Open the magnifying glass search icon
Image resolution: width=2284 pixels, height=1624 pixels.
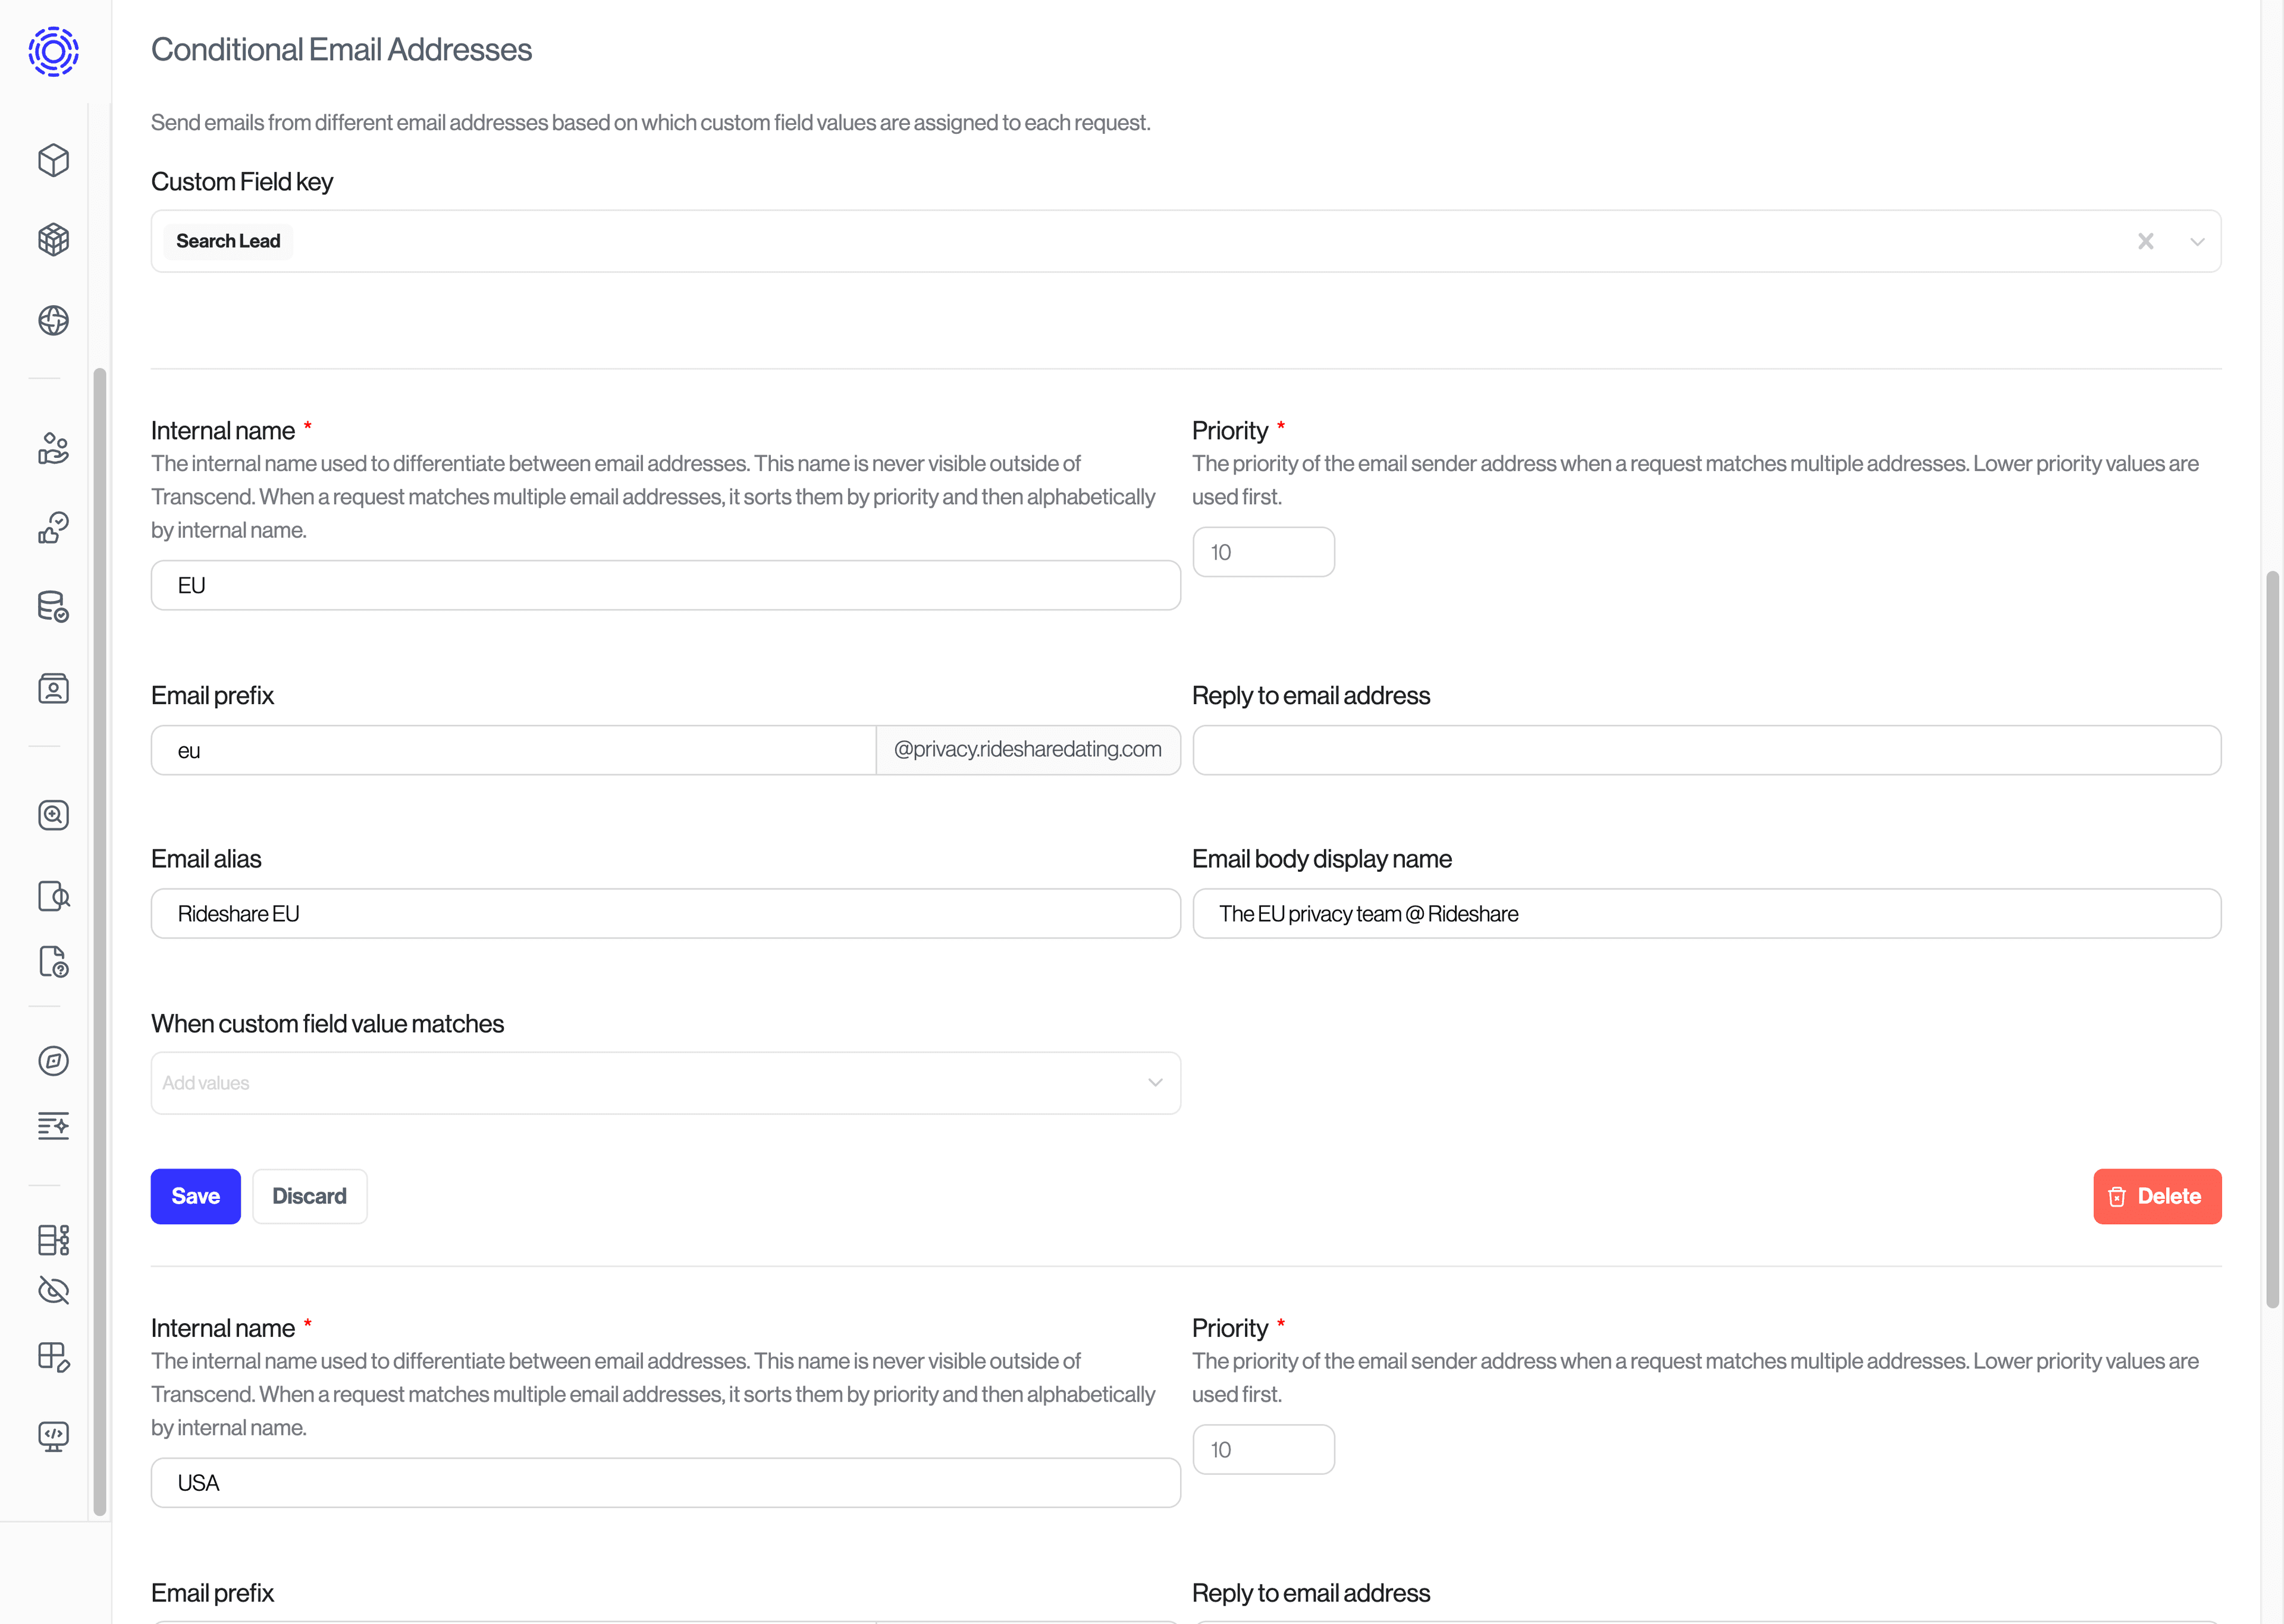click(53, 814)
